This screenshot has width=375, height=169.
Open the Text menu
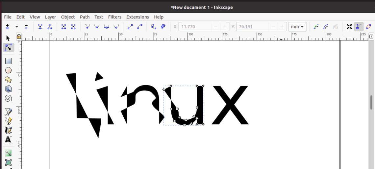[x=99, y=17]
